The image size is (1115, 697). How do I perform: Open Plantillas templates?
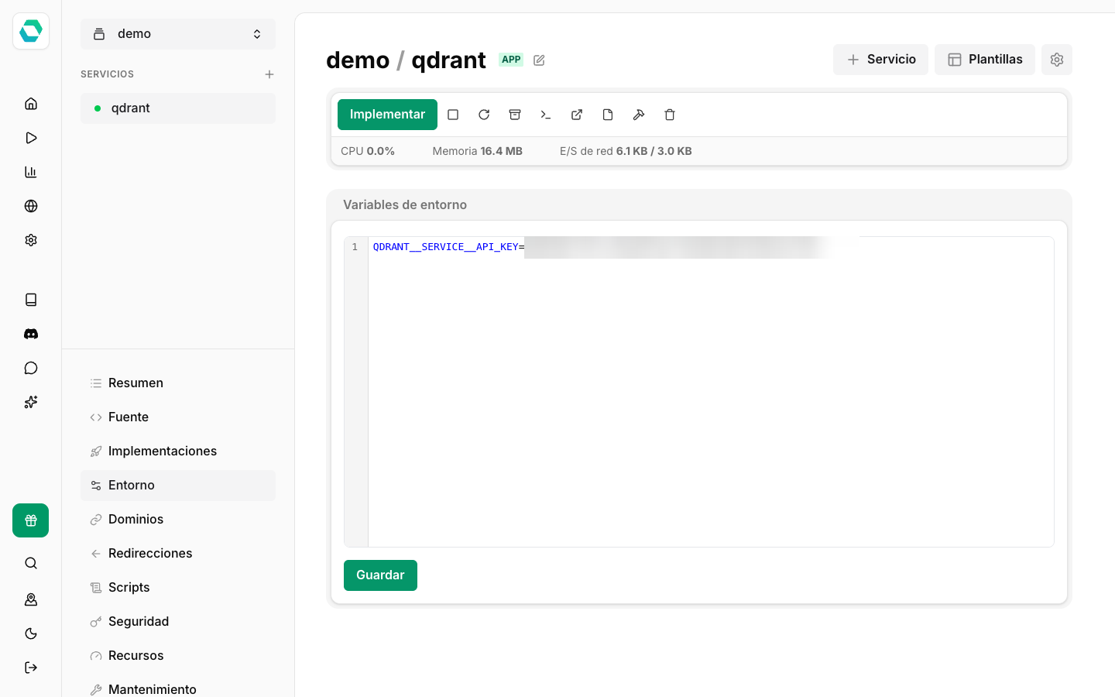pos(985,60)
